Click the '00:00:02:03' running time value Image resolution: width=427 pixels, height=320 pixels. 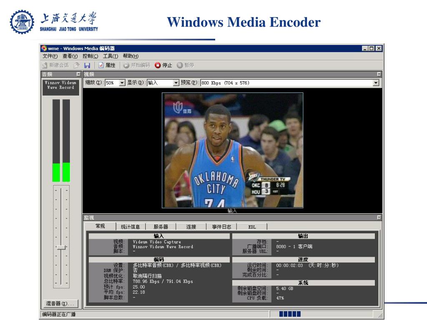click(289, 265)
